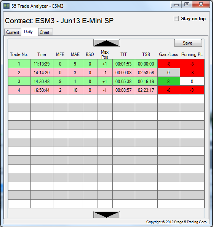This screenshot has width=213, height=227.
Task: Select trade number 2 cell
Action: pyautogui.click(x=19, y=72)
